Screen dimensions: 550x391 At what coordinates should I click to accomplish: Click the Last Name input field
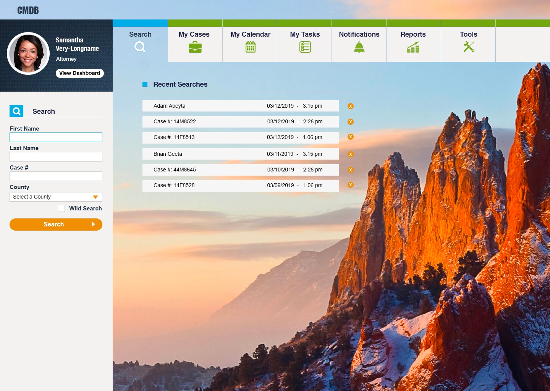point(56,157)
